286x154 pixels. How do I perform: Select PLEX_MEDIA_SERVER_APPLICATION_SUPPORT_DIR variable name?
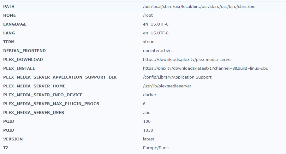(60, 77)
